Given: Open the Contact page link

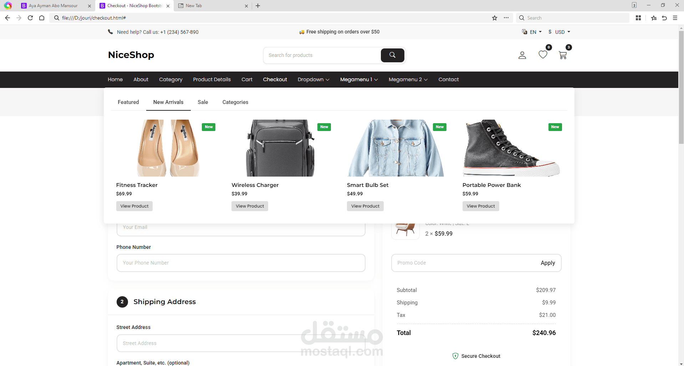Looking at the screenshot, I should 449,79.
